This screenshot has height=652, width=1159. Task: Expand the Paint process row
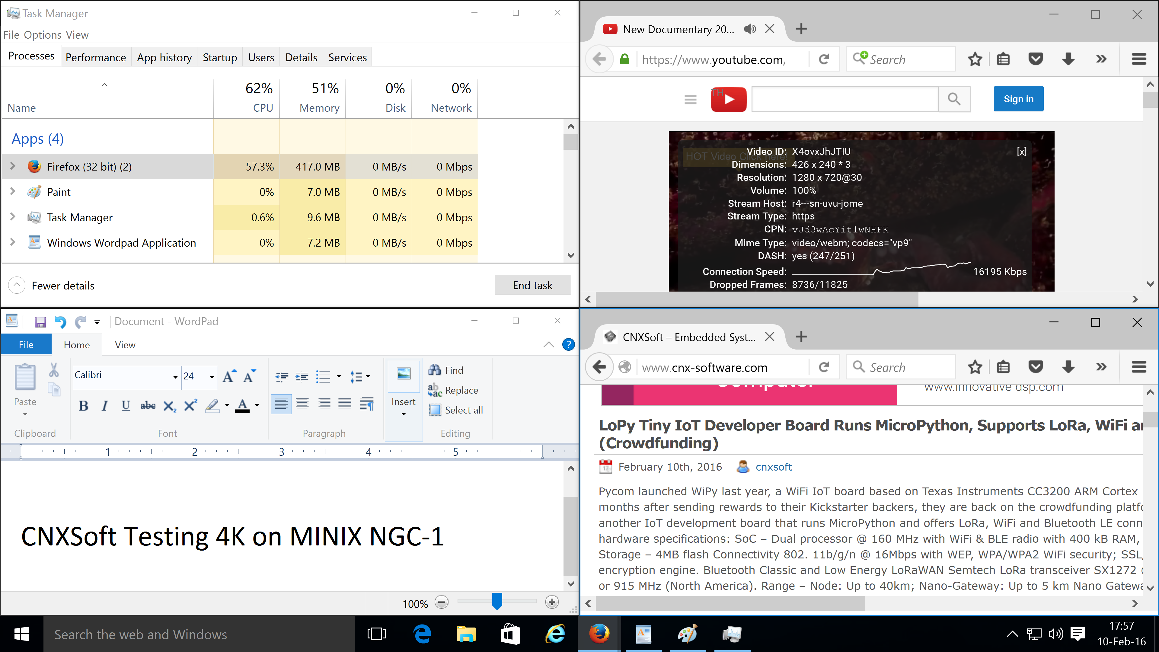(x=13, y=191)
